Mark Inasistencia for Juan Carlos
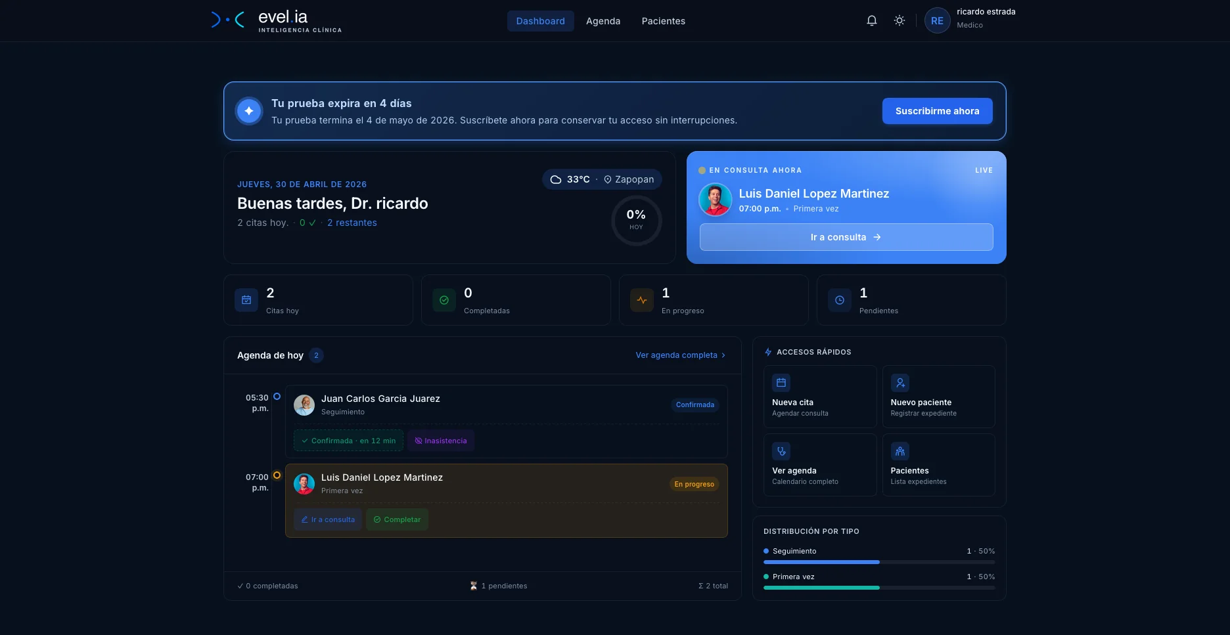The image size is (1230, 635). [x=441, y=441]
